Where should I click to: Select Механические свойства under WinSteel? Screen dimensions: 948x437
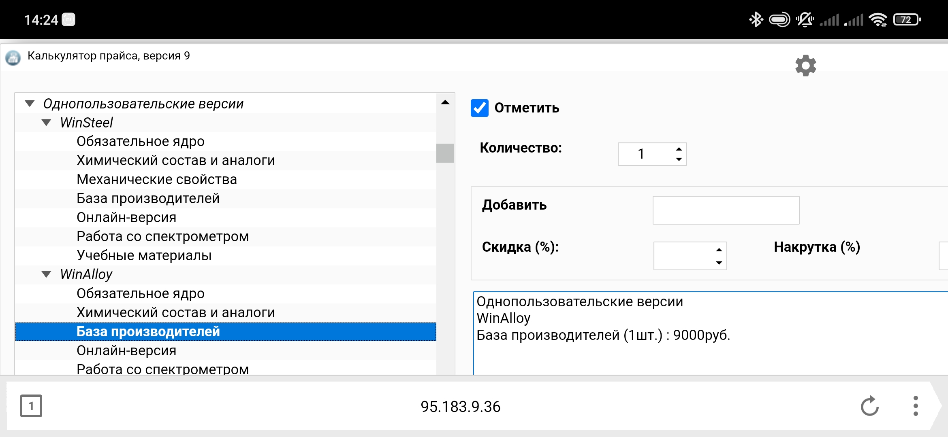(x=157, y=179)
